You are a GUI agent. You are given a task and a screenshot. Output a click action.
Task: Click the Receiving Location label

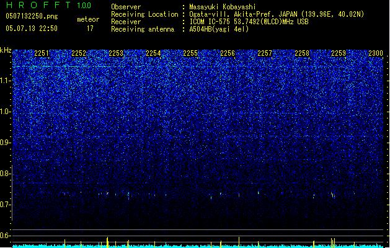click(x=144, y=14)
